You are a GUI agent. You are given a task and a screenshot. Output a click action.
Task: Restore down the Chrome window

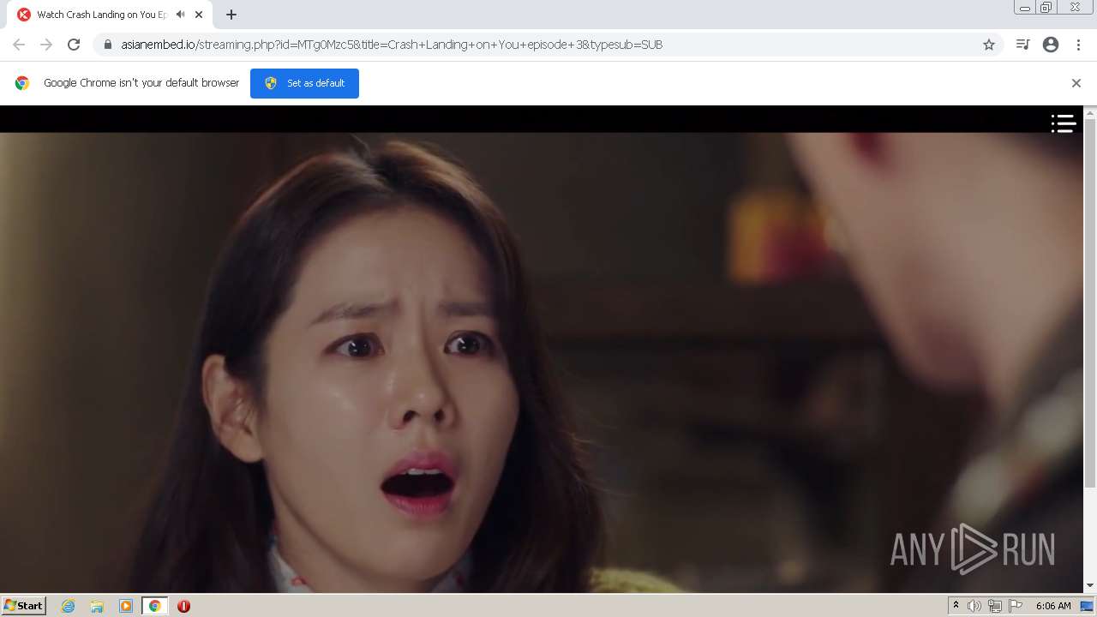pyautogui.click(x=1046, y=8)
